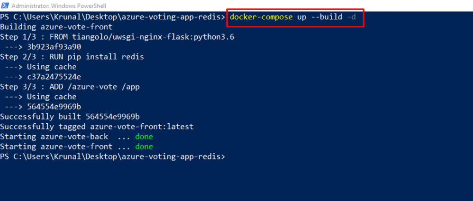This screenshot has height=201, width=473.
Task: Click the green 'done' after azure-vote-back
Action: coord(144,137)
